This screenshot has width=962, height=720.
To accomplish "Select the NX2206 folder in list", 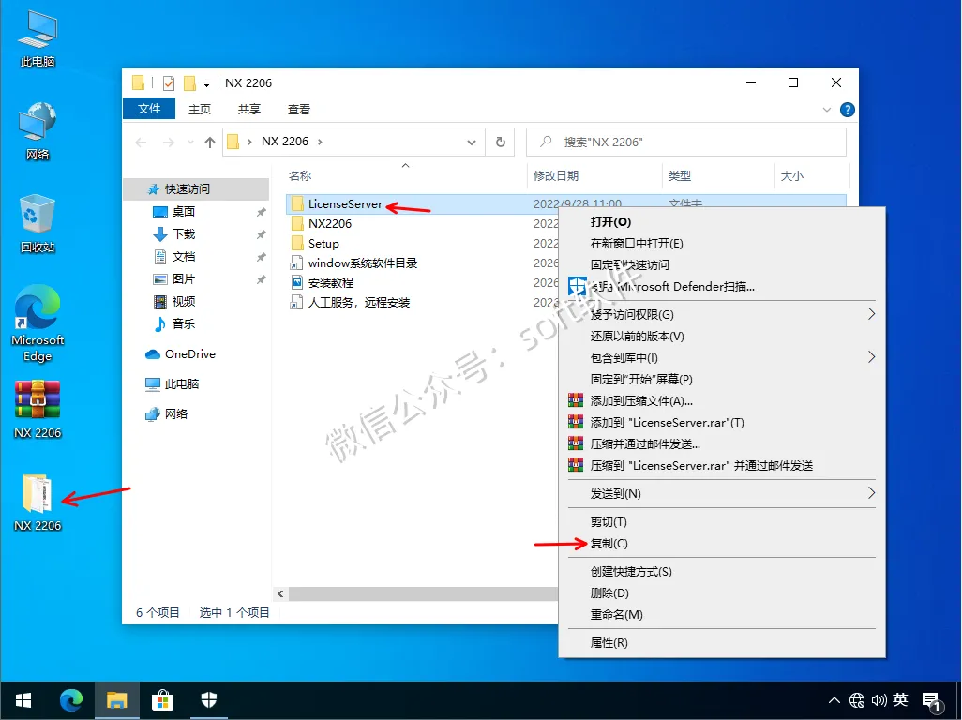I will [329, 224].
